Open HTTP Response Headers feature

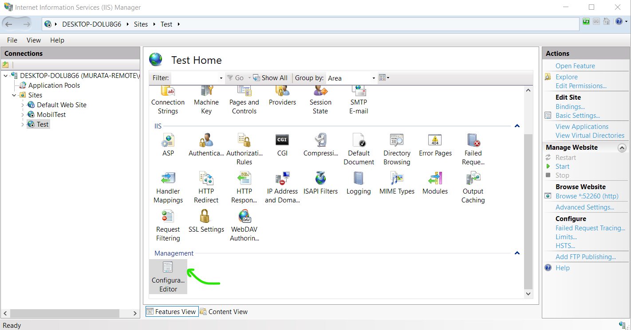point(244,187)
